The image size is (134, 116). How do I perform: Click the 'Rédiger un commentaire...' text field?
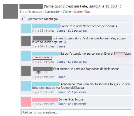76,112
